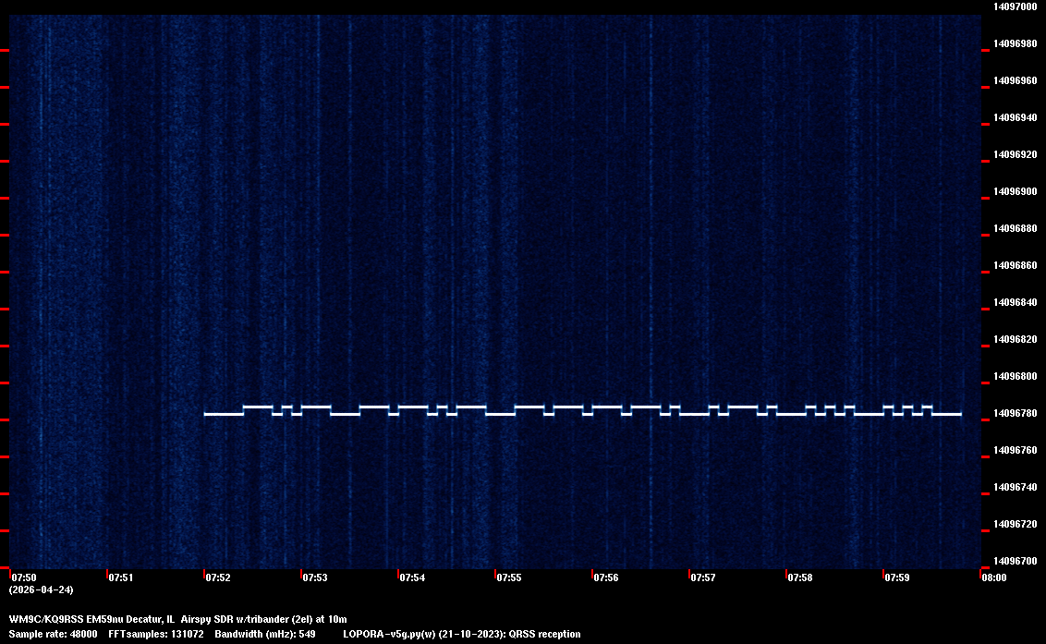Click the 07:59 time axis label
Image resolution: width=1046 pixels, height=644 pixels.
pos(897,577)
